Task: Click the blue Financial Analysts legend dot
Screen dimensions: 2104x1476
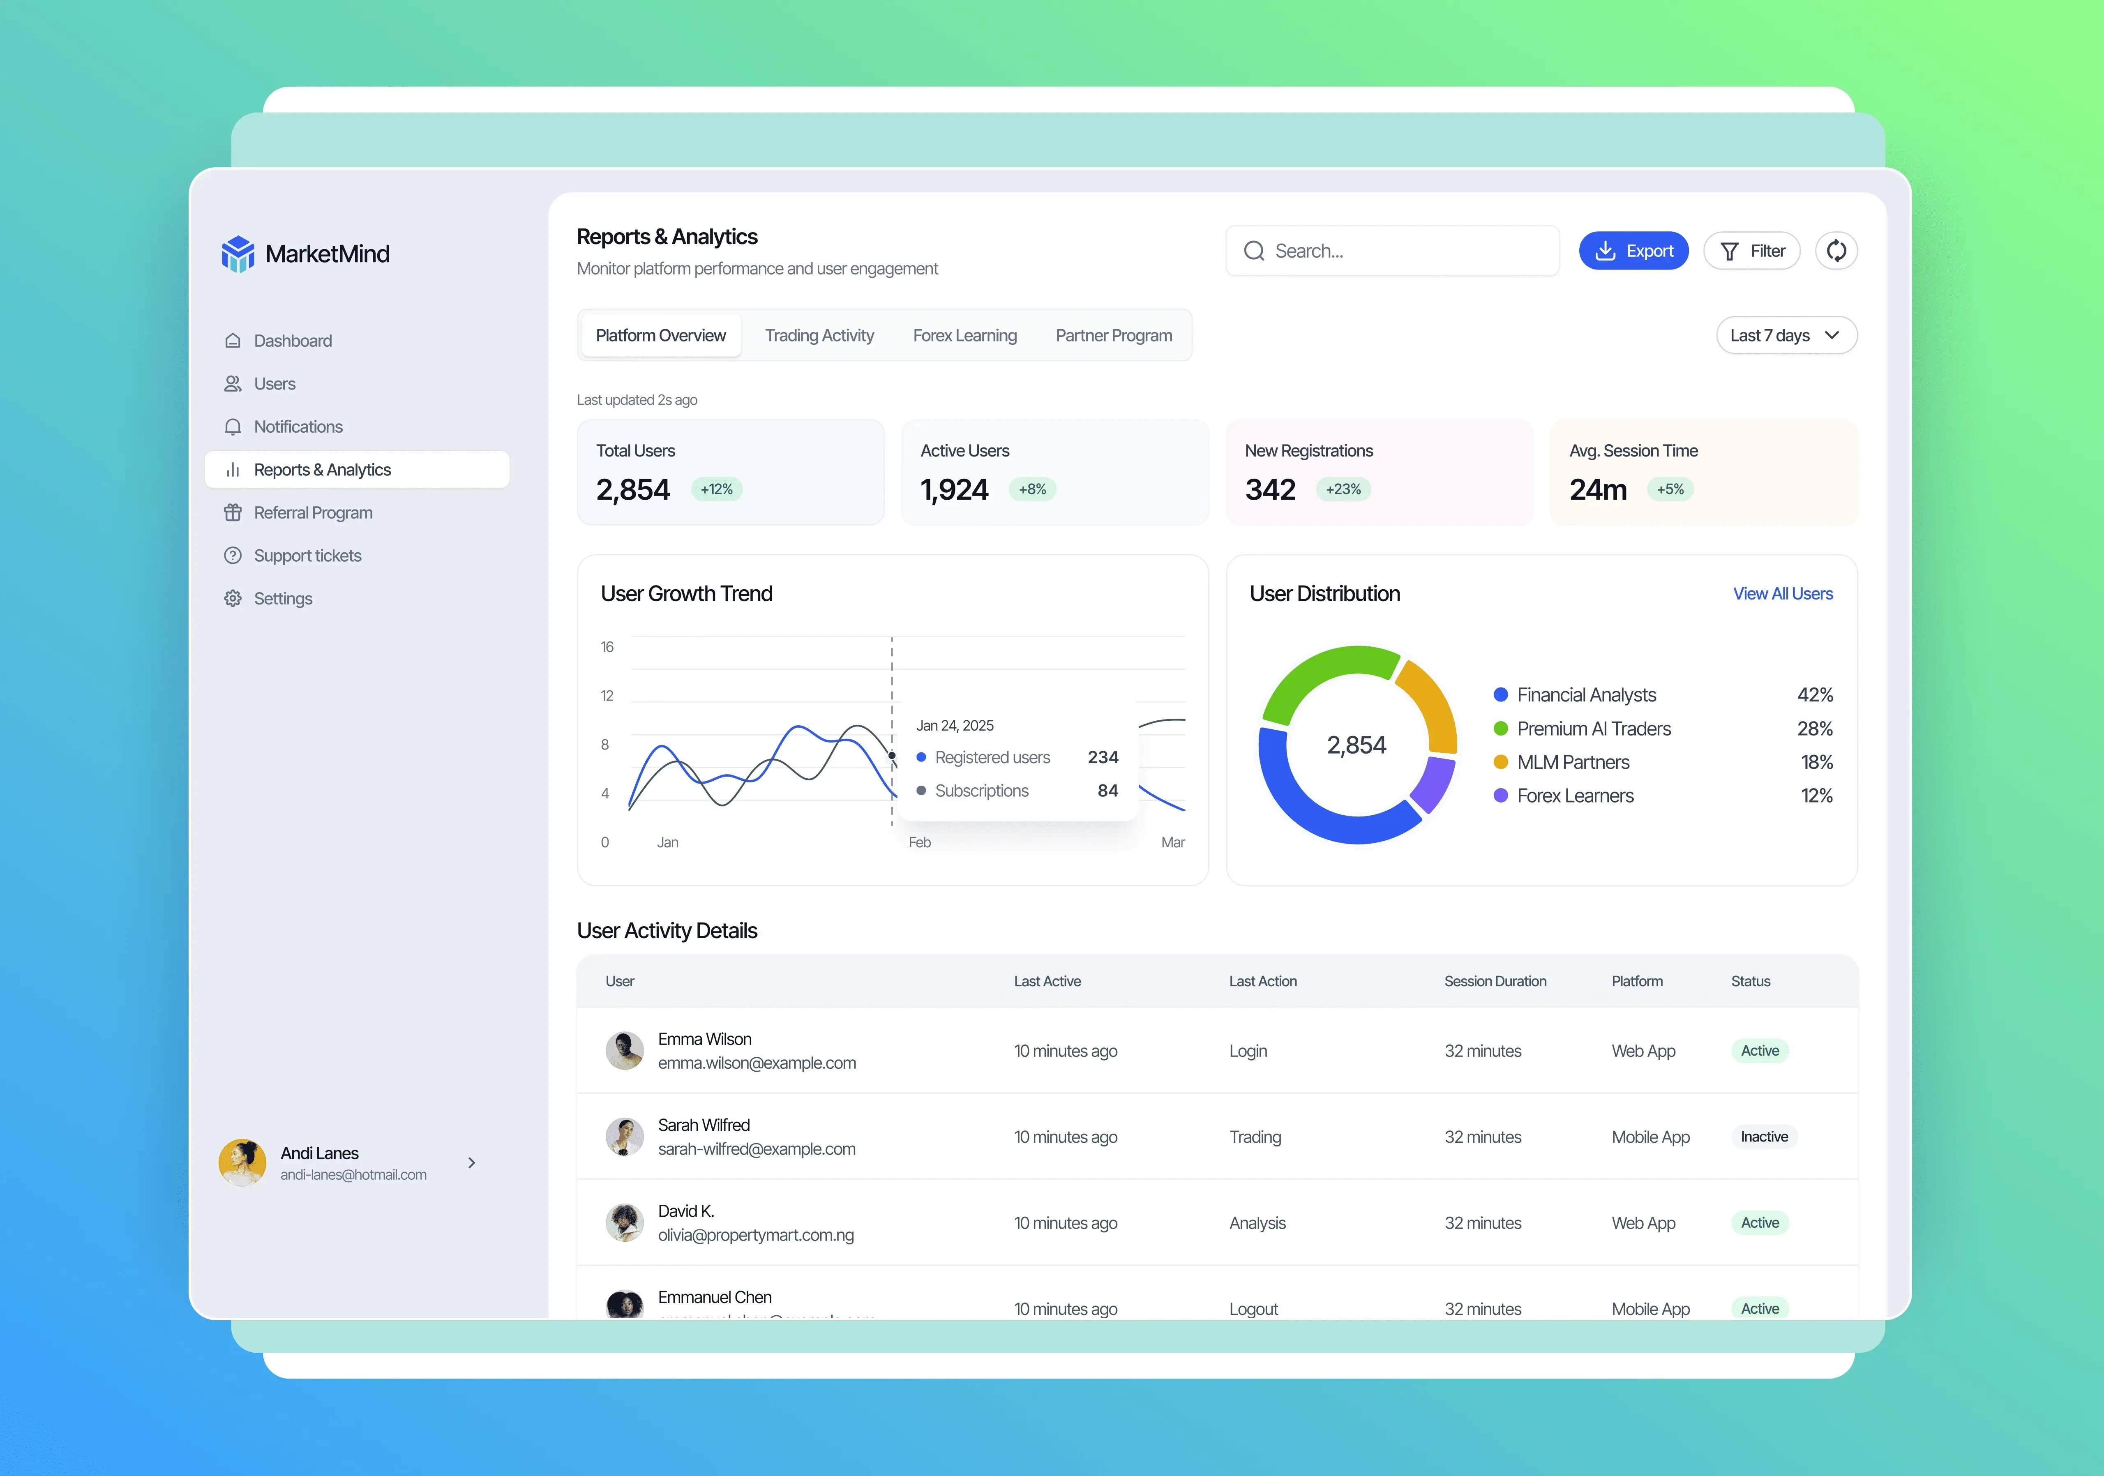Action: click(1501, 694)
